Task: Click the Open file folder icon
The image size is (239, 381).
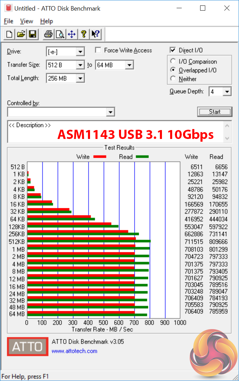Action: [x=21, y=34]
